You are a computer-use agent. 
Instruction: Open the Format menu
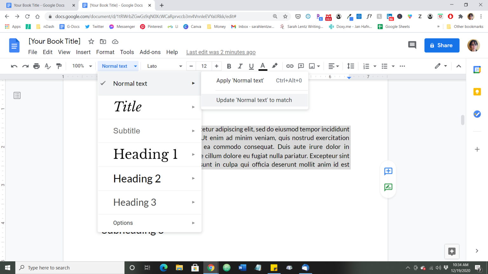[105, 52]
